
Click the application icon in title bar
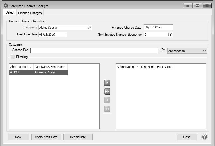point(5,6)
